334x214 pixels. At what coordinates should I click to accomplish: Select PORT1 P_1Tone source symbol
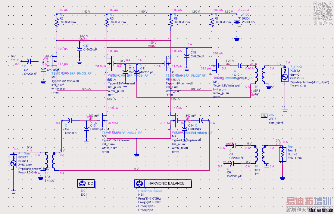click(13, 161)
